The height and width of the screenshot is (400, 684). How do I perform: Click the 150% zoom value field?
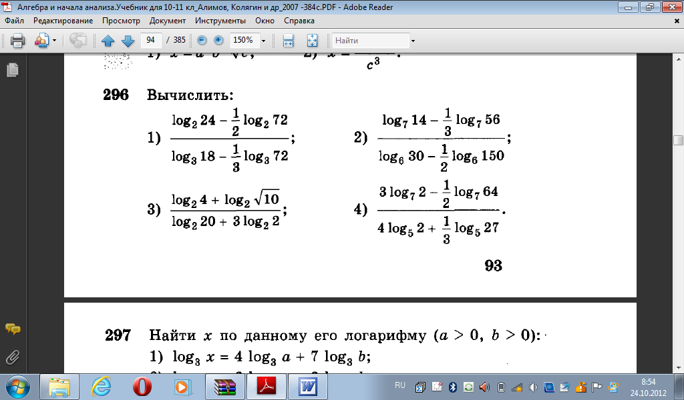click(243, 40)
